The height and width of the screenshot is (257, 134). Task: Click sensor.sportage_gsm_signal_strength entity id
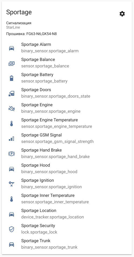57,142
